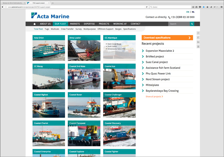Open the YouTube social icon
Viewport: 224px width, 157px height.
(198, 46)
